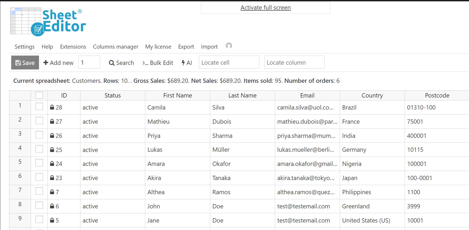Click the lock icon beside ID 24
Viewport: 469px width, 230px height.
(x=52, y=164)
